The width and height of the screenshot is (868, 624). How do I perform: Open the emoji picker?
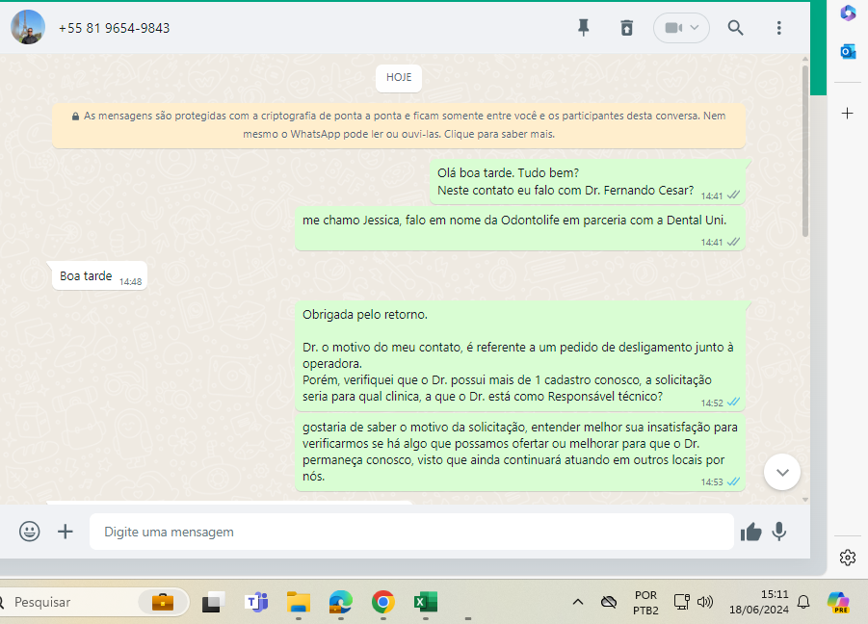tap(29, 532)
